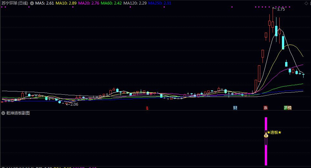This screenshot has height=168, width=311.
Task: Click the 3.75 high price arrow marker
Action: (x=279, y=9)
